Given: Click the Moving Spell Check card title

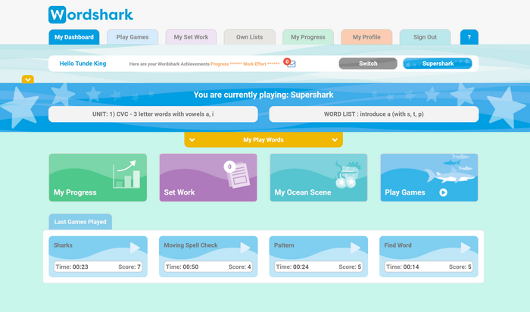Looking at the screenshot, I should pyautogui.click(x=191, y=245).
